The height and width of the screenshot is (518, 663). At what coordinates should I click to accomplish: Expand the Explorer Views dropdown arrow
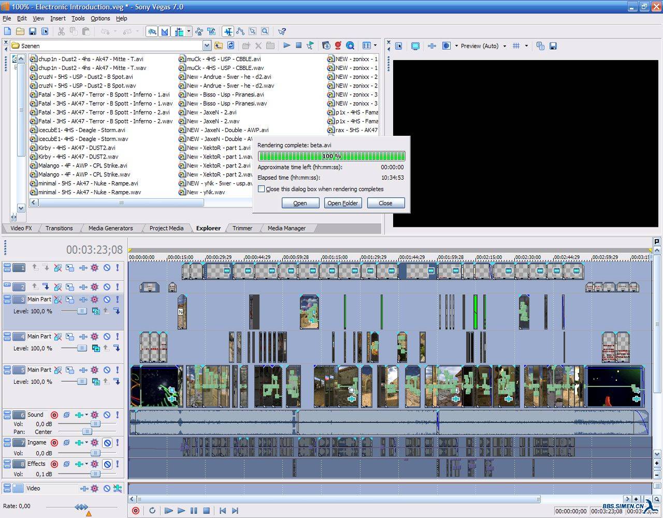(x=375, y=46)
